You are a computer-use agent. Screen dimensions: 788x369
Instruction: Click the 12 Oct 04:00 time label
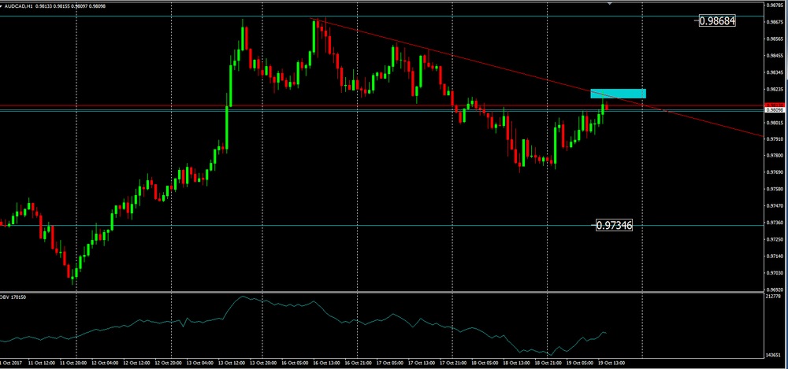[x=105, y=362]
